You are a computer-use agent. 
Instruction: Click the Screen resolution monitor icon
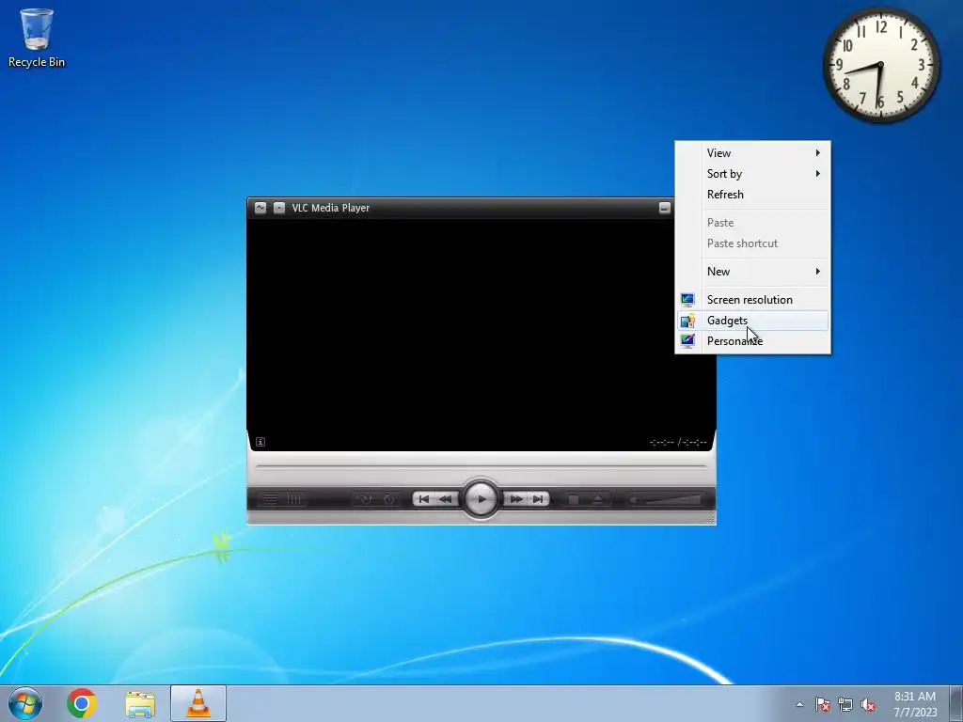tap(687, 300)
